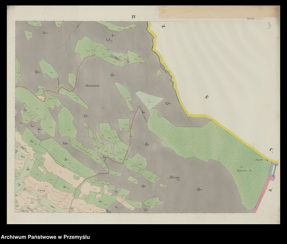Image resolution: width=287 pixels, height=244 pixels.
Task: Click the handwritten number "3" in the corner
Action: 269,25
